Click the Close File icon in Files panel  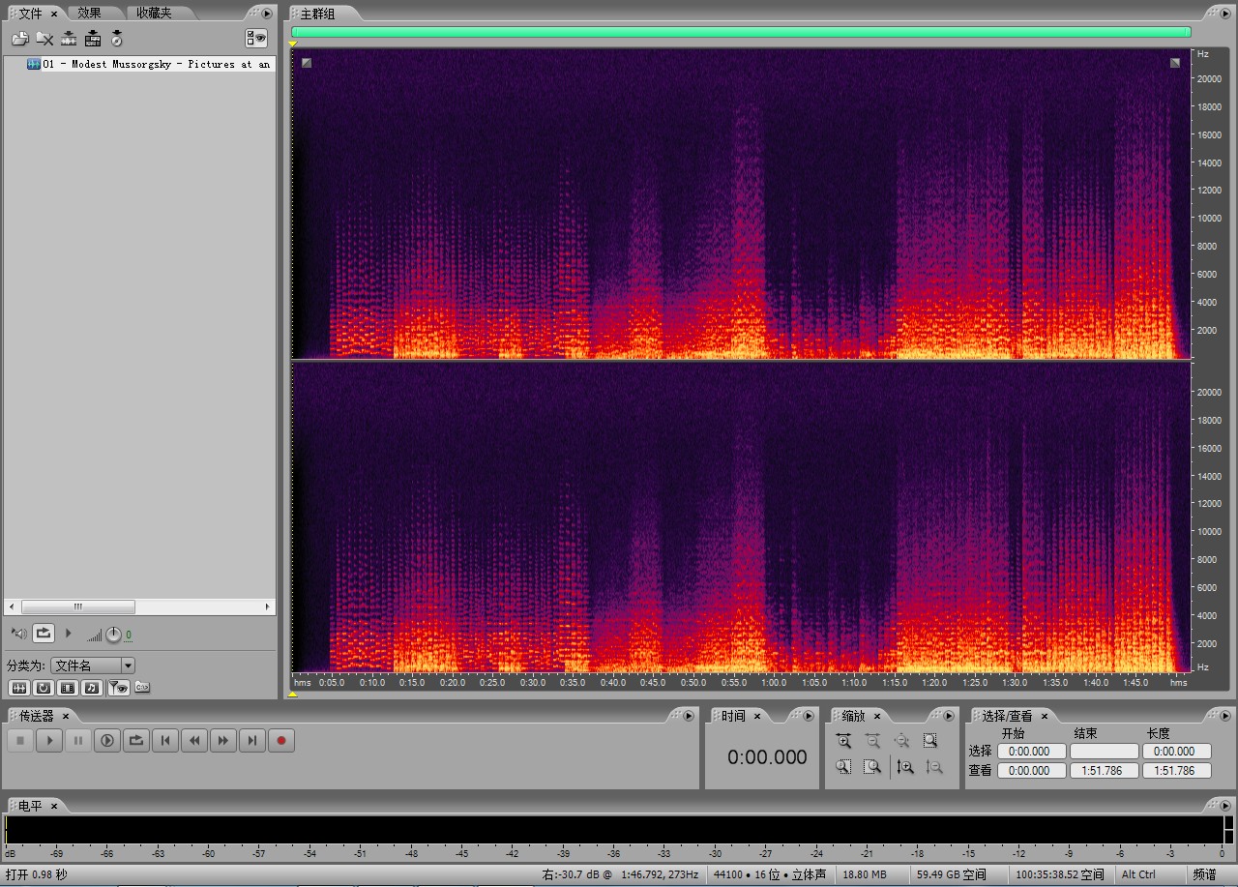tap(44, 39)
